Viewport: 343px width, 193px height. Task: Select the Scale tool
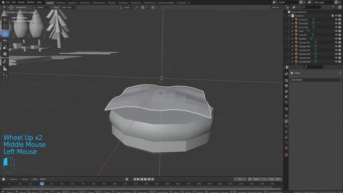click(5, 47)
